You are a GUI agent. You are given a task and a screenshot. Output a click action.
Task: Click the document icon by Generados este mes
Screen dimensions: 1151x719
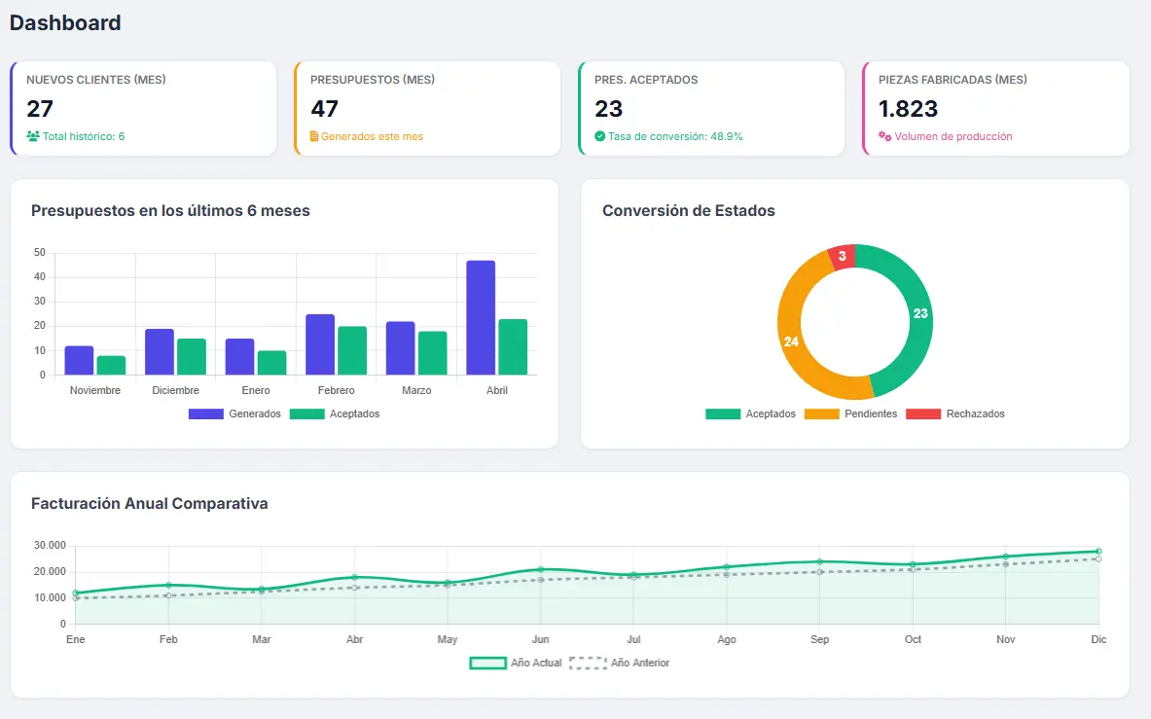coord(314,137)
